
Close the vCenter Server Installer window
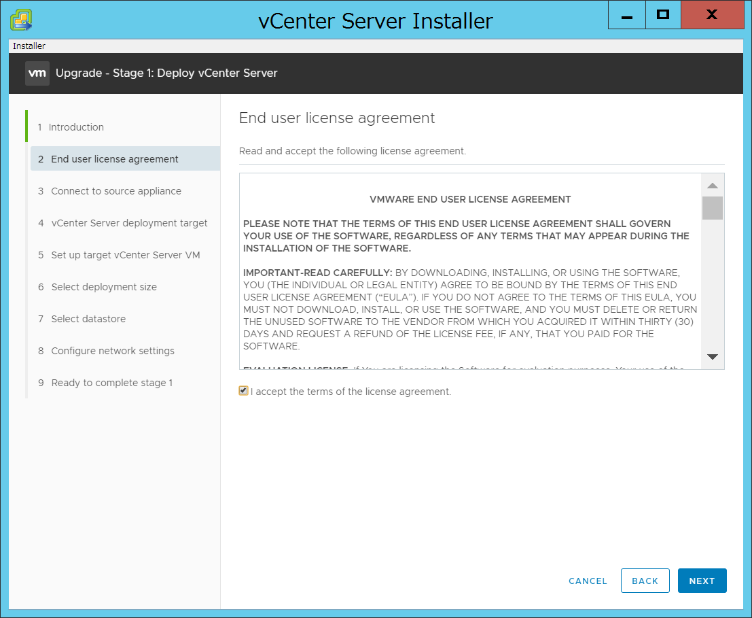click(x=712, y=15)
